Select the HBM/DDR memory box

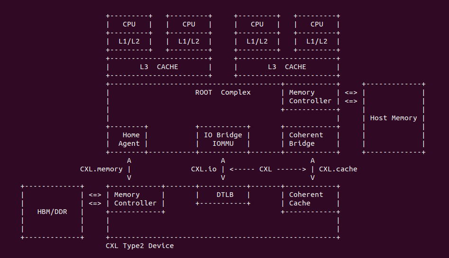52,212
